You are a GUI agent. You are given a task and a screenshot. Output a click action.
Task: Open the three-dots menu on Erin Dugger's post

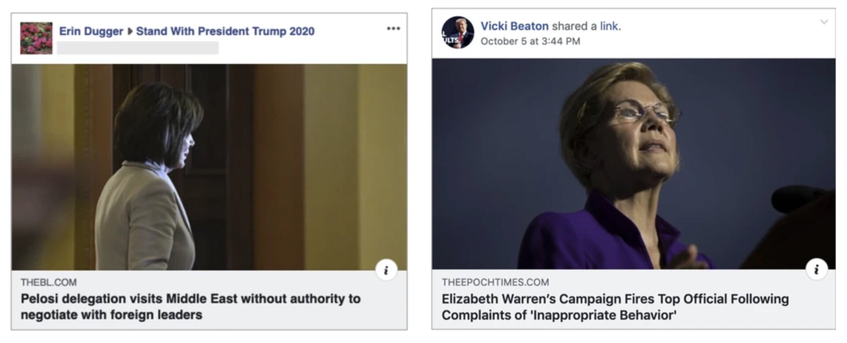[393, 29]
